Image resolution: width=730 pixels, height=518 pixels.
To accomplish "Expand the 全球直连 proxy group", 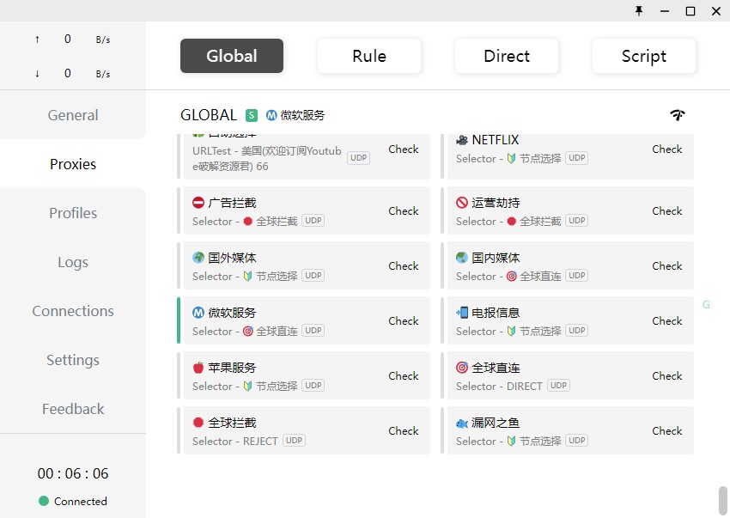I will (x=570, y=375).
